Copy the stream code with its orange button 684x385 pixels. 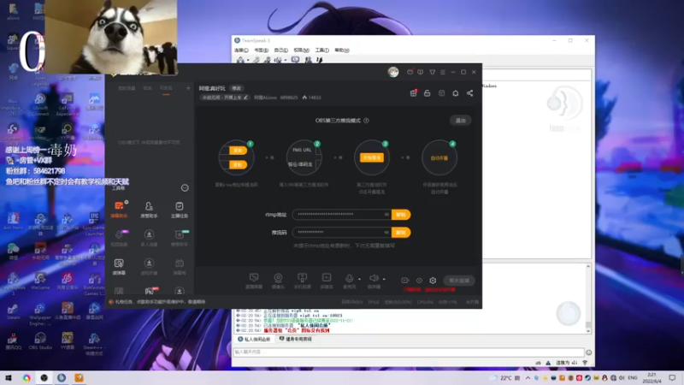401,232
